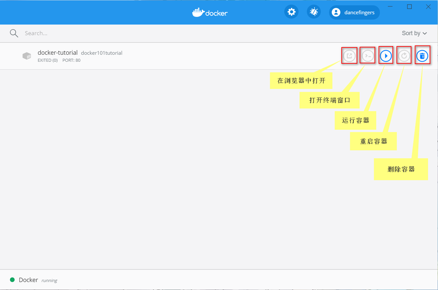Screen dimensions: 438x290
Task: Maximize the Docker window
Action: (x=409, y=7)
